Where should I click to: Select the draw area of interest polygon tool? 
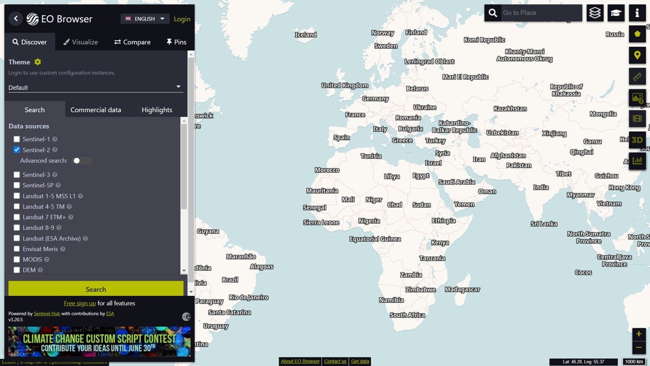[637, 34]
